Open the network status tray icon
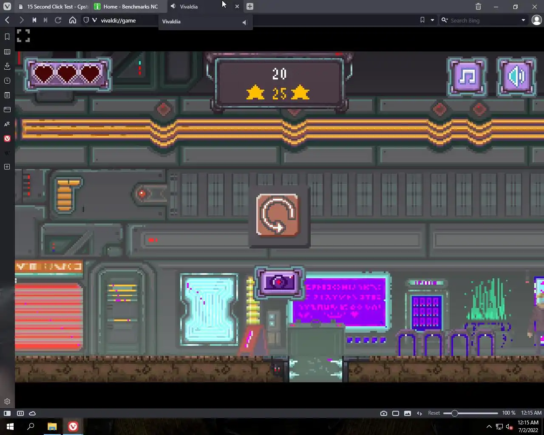Screen dimensions: 544x435 pos(499,427)
